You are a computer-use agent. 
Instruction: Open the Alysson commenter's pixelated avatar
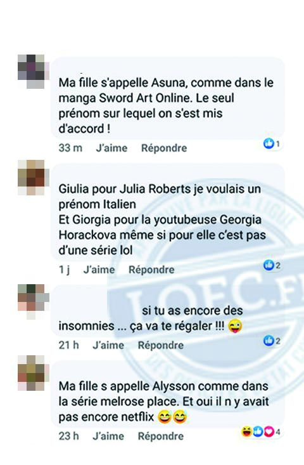32,373
